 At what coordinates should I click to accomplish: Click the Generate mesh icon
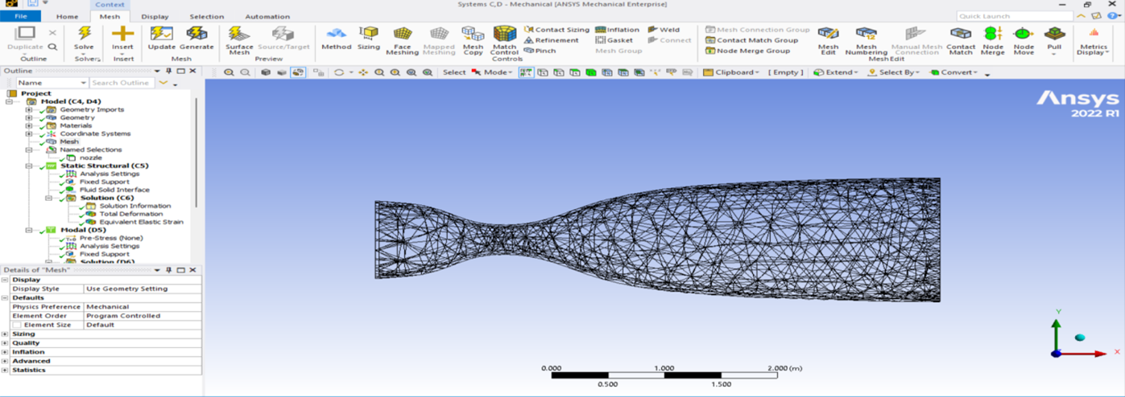(196, 34)
